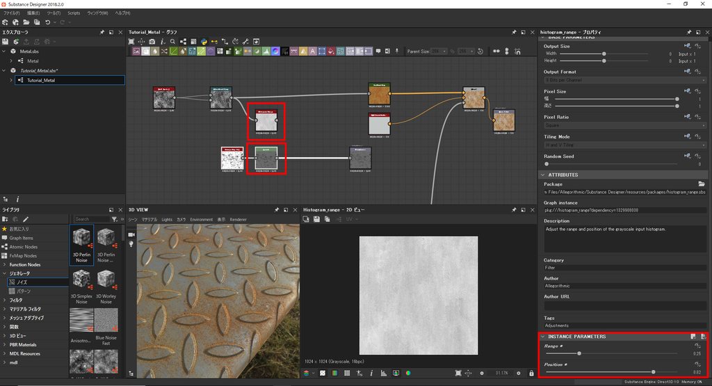
Task: Open the Environment menu in 3D view
Action: pos(202,219)
